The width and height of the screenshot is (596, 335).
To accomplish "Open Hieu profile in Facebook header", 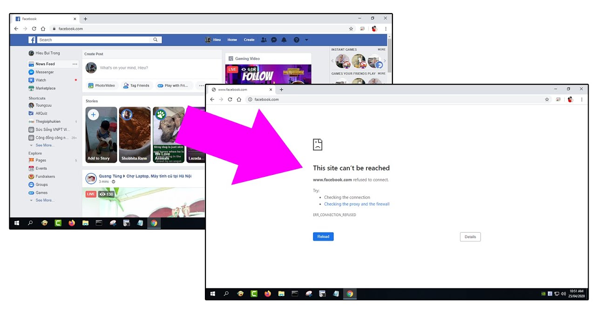I will tap(213, 40).
